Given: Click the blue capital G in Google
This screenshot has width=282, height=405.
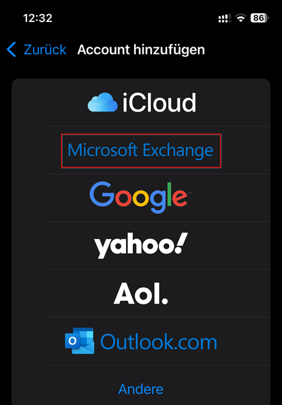Looking at the screenshot, I should (102, 193).
